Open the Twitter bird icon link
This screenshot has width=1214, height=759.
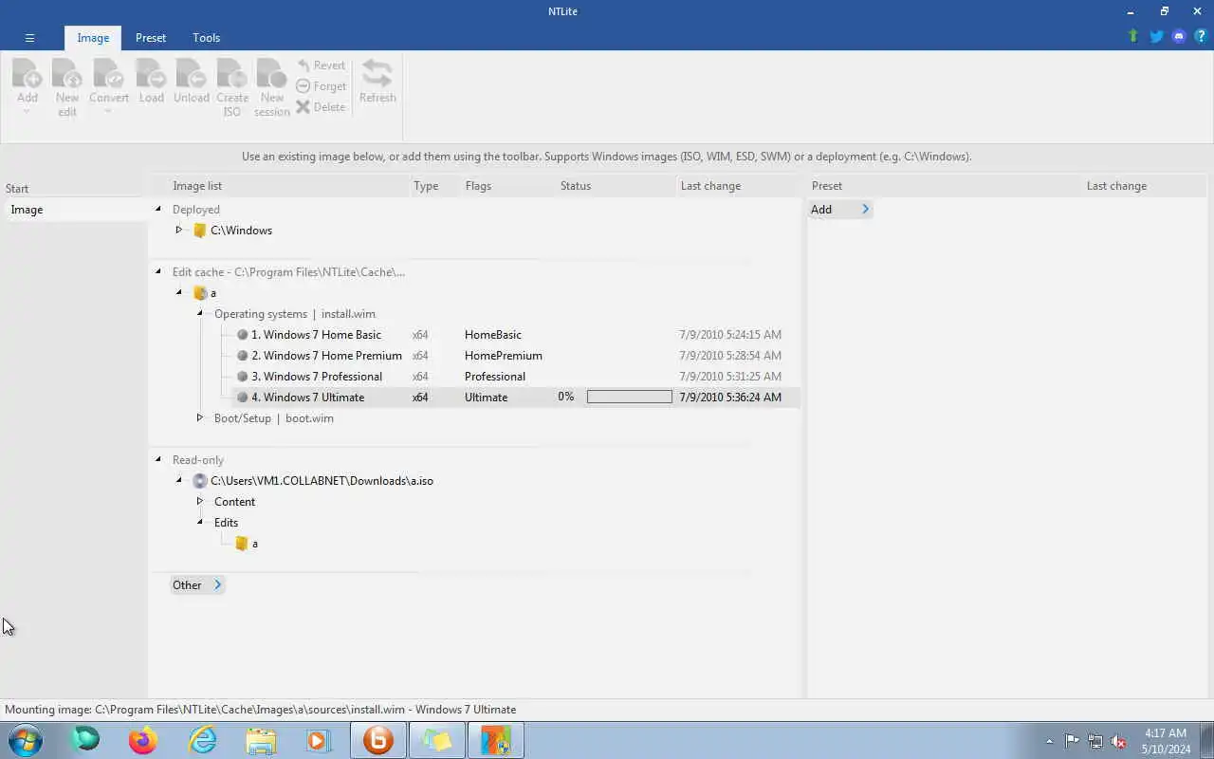1156,36
